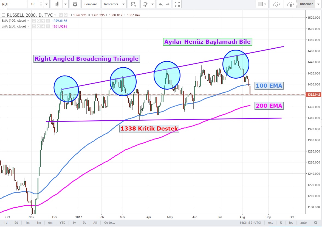Load chart layout via cloud download icon

click(x=277, y=4)
